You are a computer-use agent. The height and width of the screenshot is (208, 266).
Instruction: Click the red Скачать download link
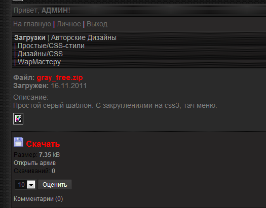tap(43, 144)
